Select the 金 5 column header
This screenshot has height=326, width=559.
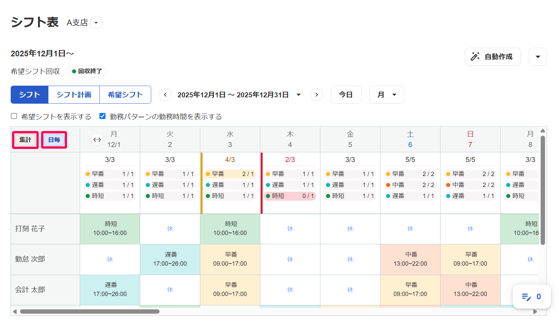point(350,139)
